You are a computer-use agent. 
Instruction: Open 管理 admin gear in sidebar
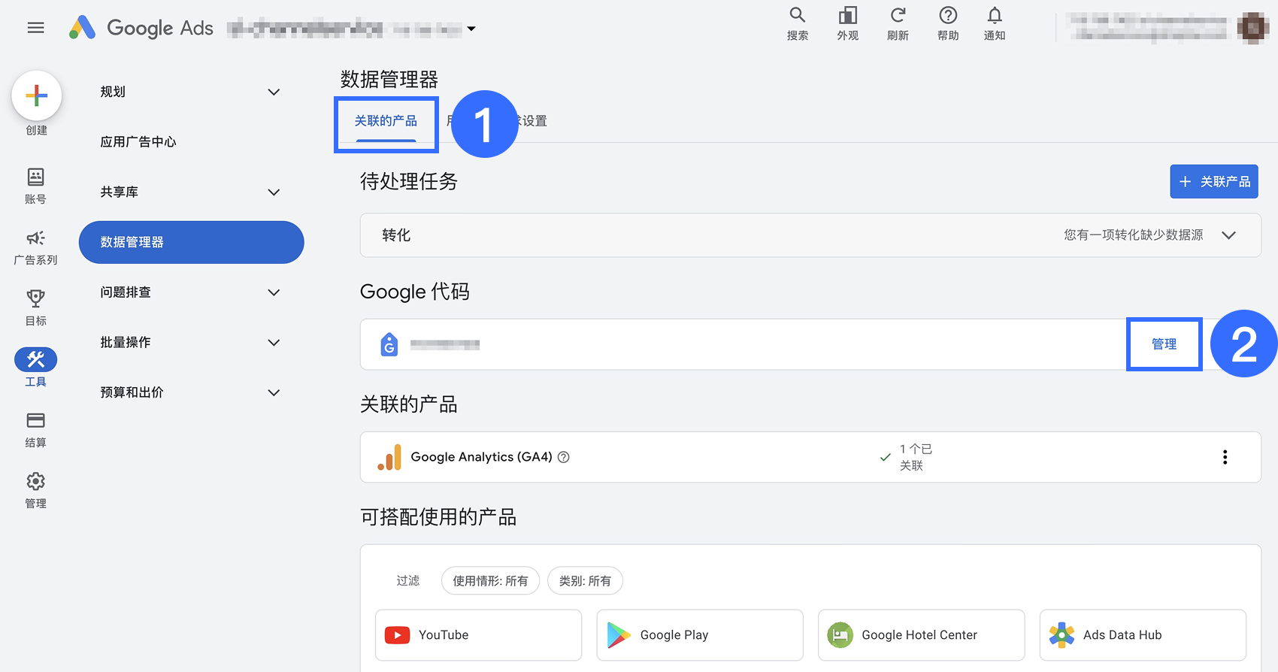coord(35,491)
